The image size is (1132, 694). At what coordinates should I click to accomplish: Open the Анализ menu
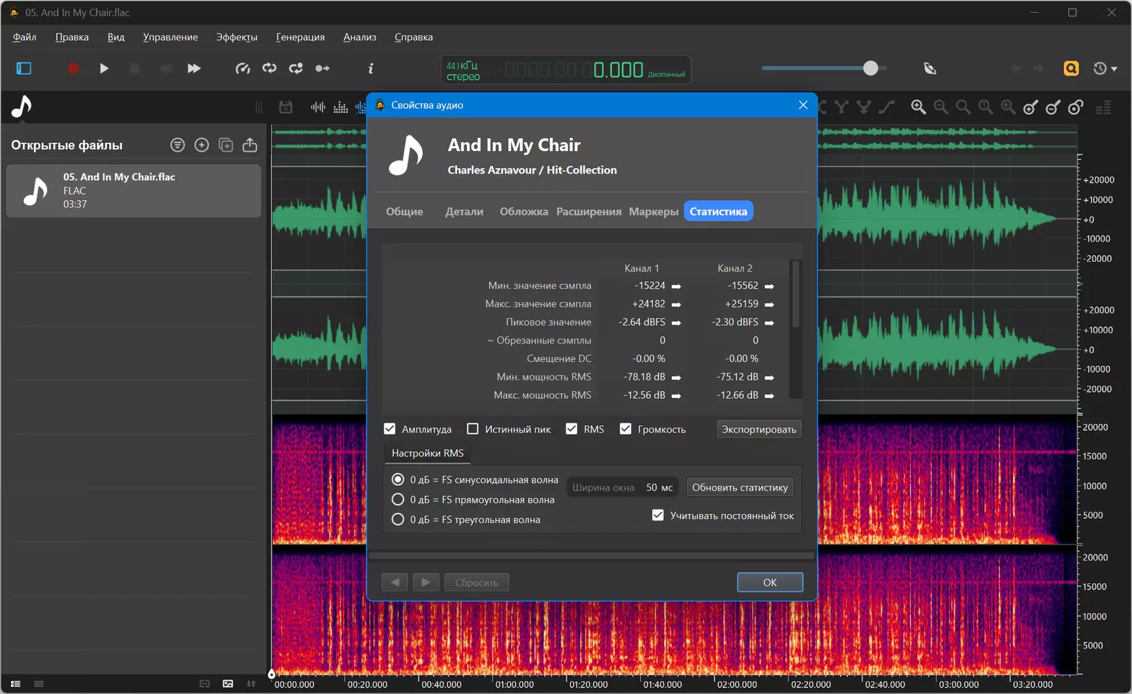point(359,37)
